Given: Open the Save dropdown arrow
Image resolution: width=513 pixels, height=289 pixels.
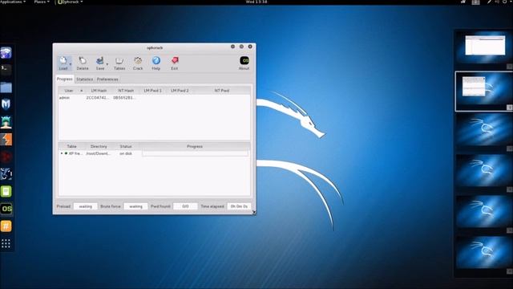Looking at the screenshot, I should pos(107,64).
